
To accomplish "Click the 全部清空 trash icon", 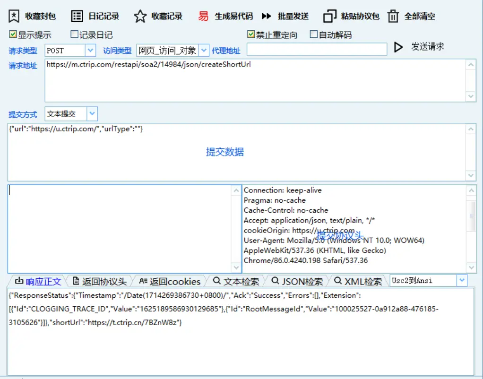I will point(393,16).
